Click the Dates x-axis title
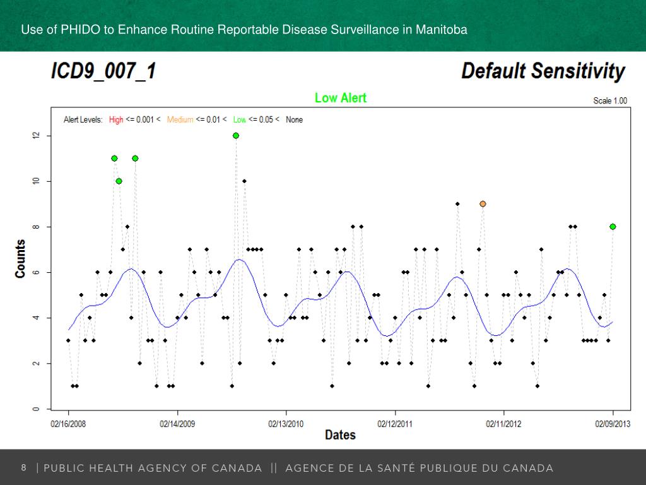Screen dimensions: 646x485 340,434
